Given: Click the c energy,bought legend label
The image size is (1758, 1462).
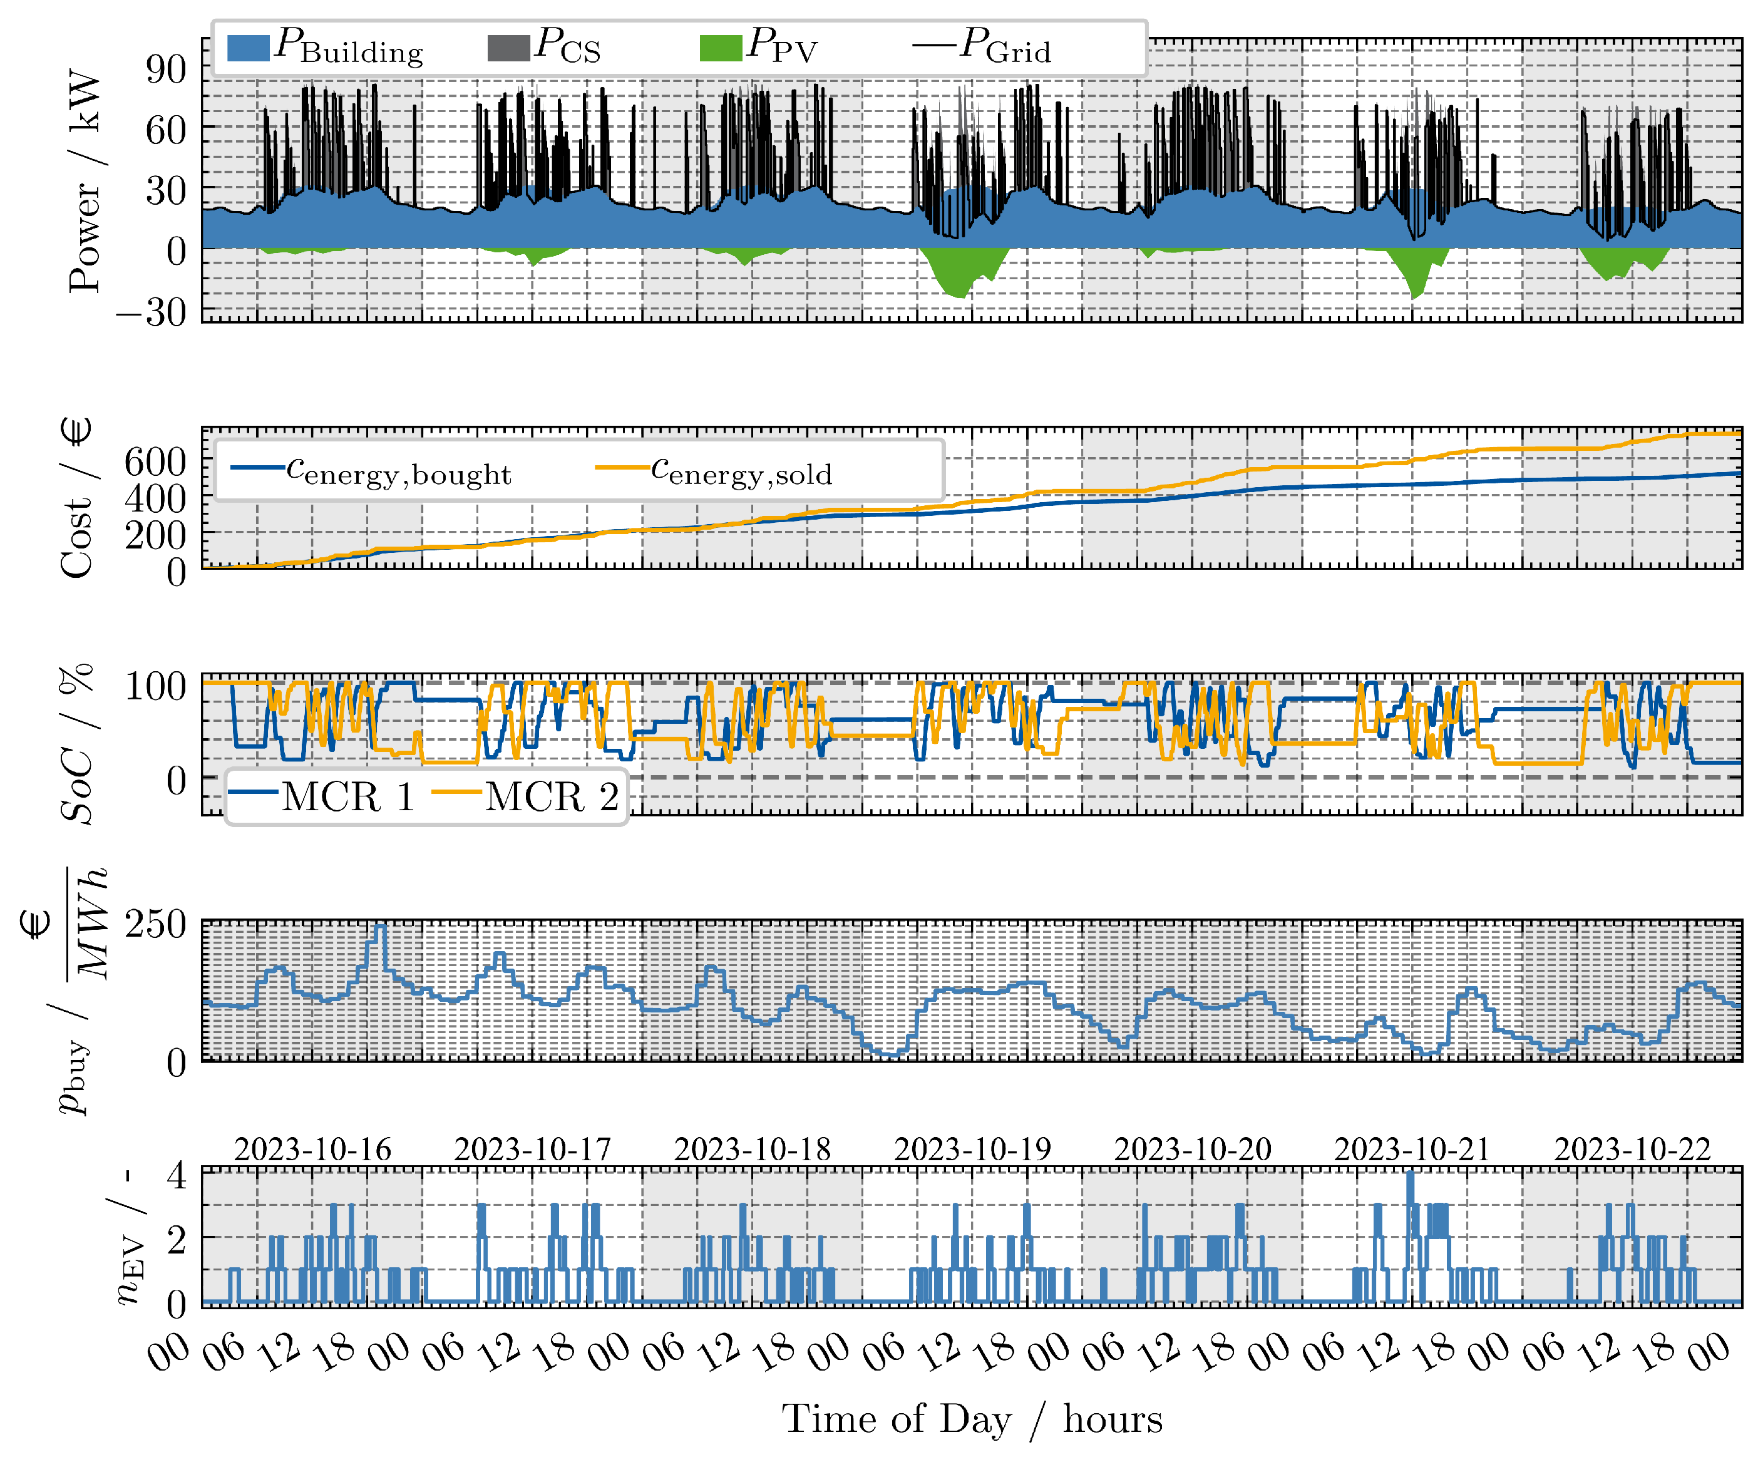Looking at the screenshot, I should [x=399, y=471].
